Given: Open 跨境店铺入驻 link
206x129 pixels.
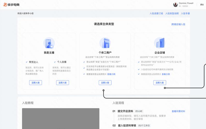Looking at the screenshot, I should click(x=178, y=24).
